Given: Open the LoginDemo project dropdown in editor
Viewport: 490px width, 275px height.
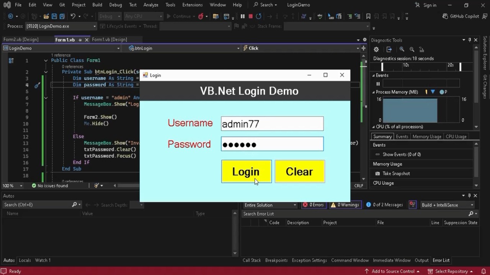Looking at the screenshot, I should pos(62,48).
